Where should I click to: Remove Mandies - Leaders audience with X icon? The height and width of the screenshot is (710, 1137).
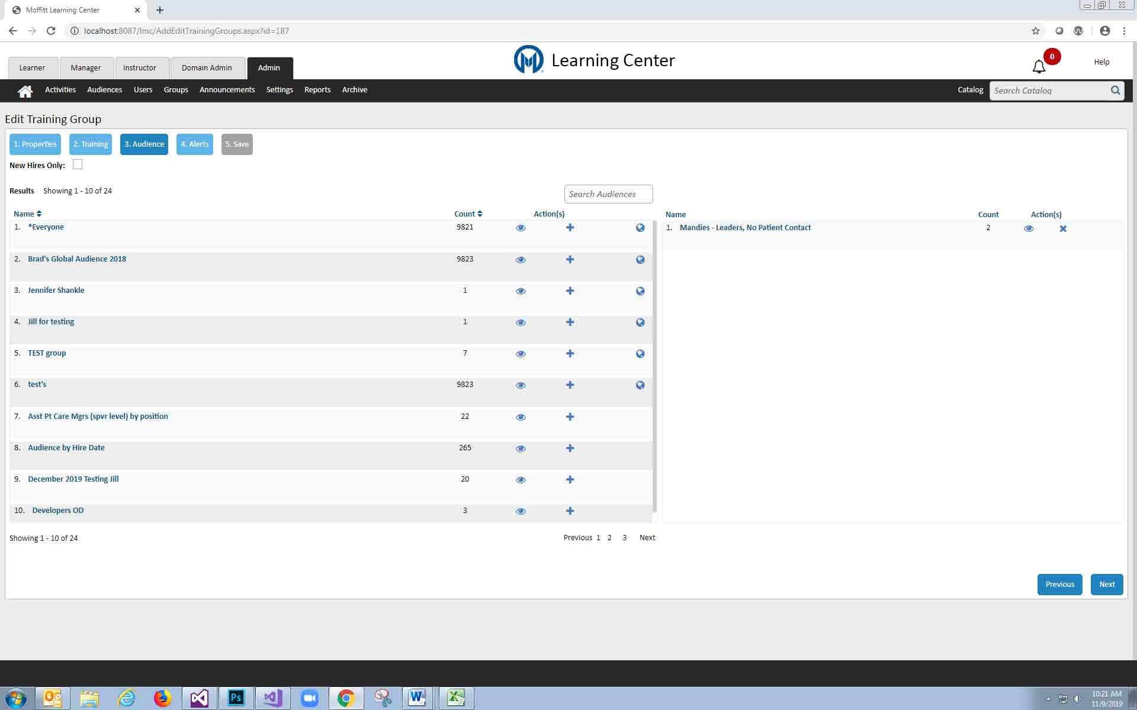(1063, 228)
